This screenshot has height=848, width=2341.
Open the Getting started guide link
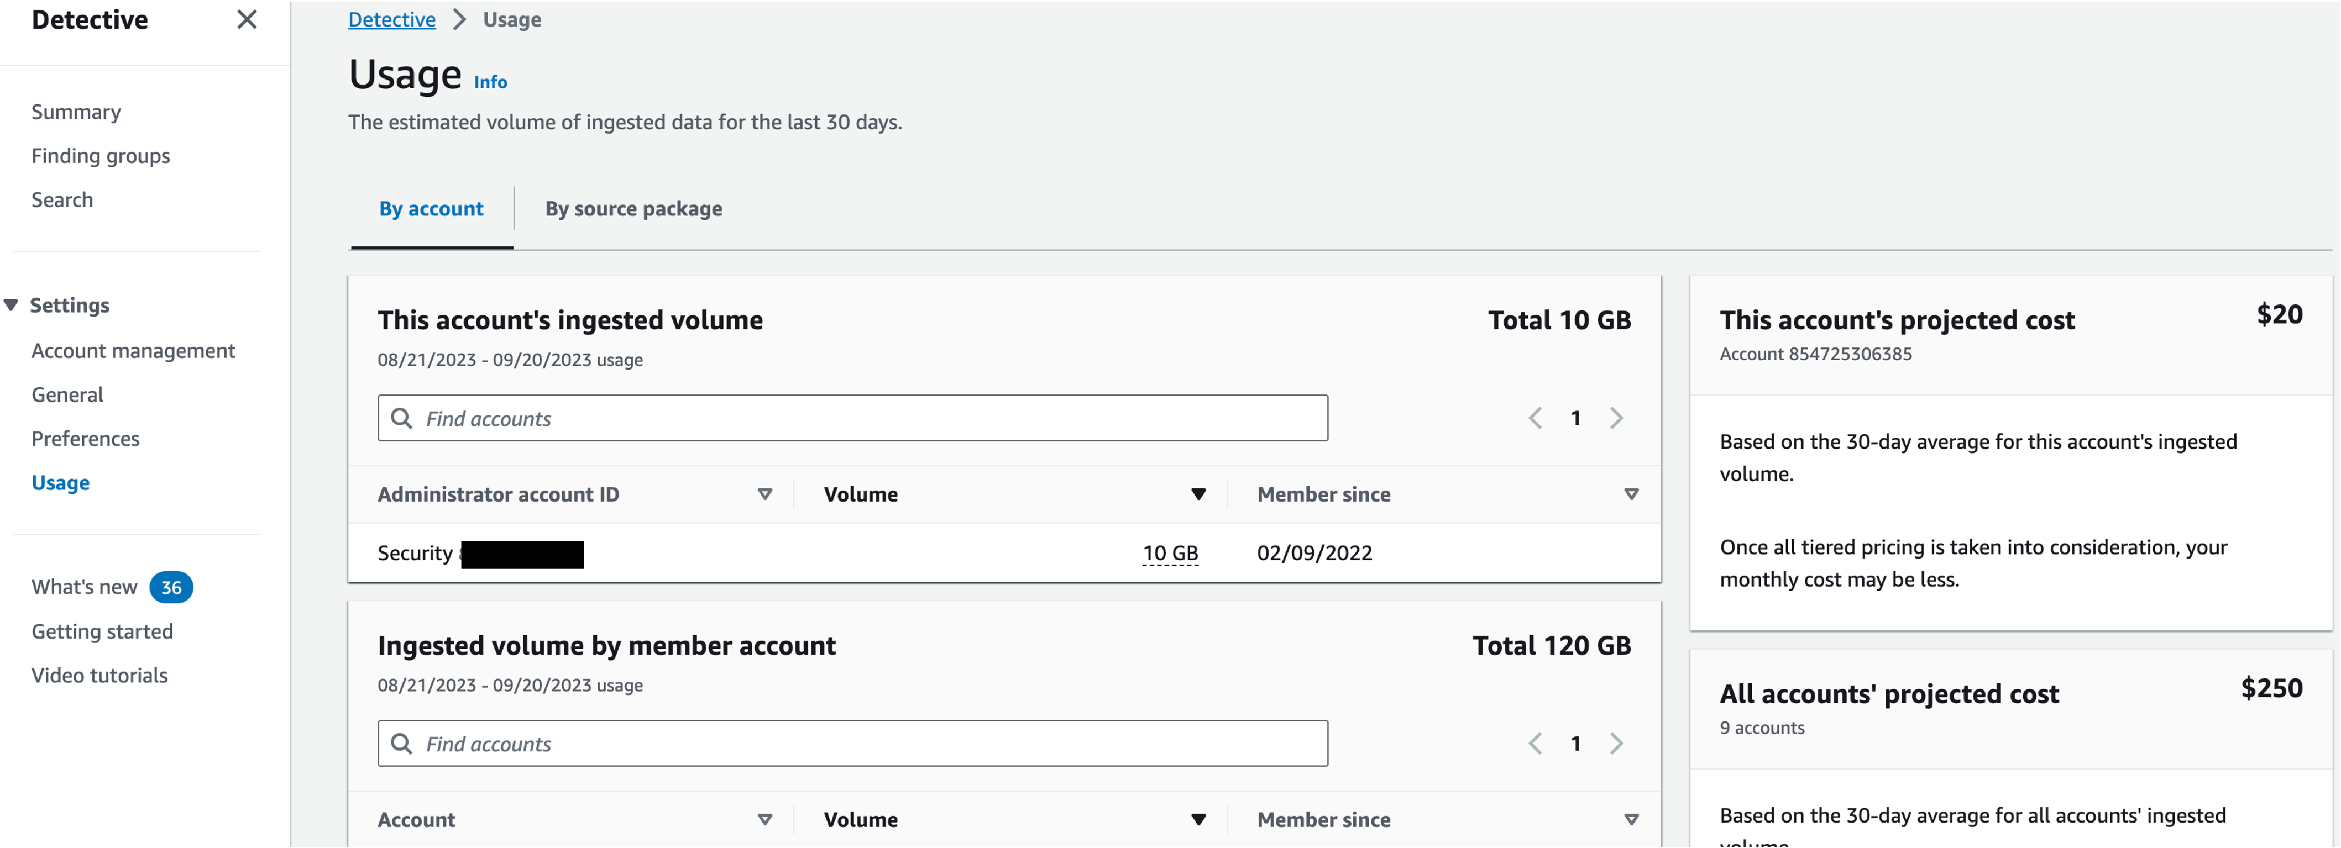pos(103,630)
